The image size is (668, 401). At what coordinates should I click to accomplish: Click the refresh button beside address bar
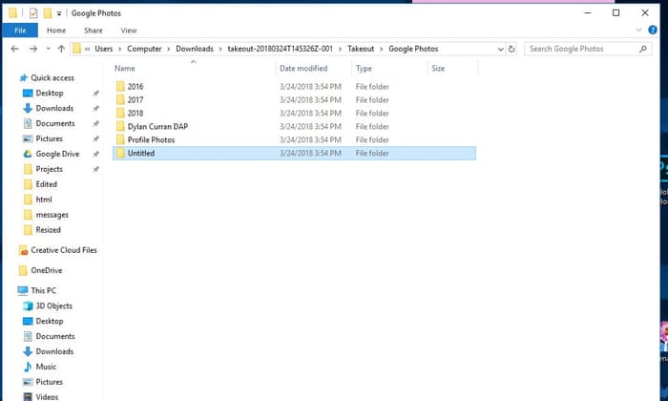point(512,49)
